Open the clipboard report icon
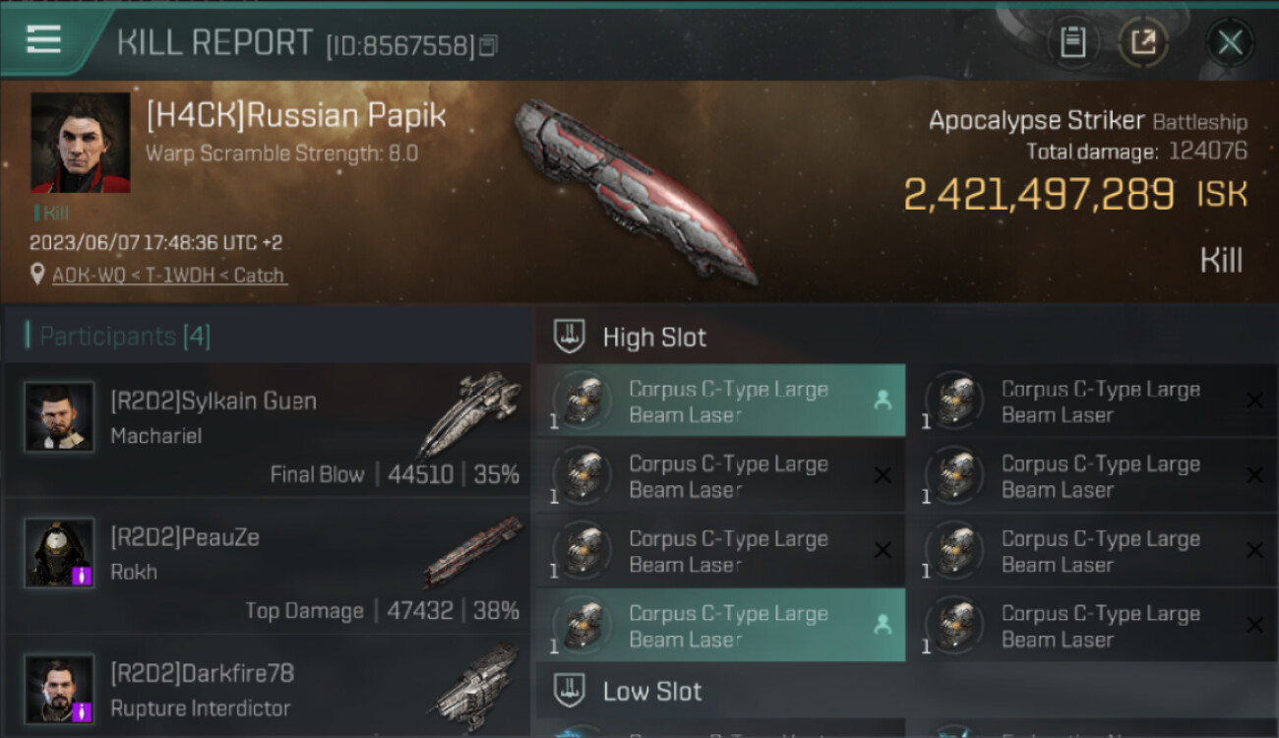1279x738 pixels. tap(1072, 42)
